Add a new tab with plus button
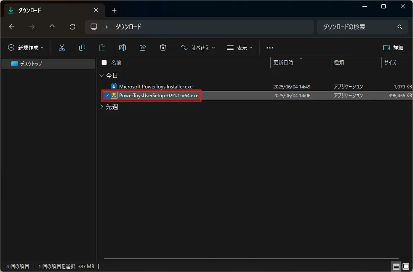The width and height of the screenshot is (413, 272). [x=114, y=10]
